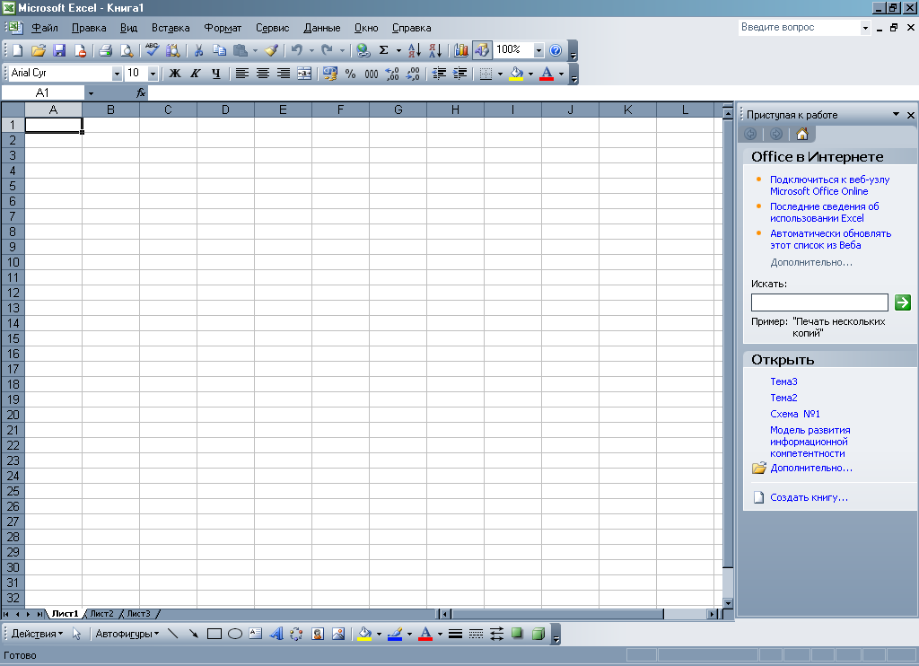Click the AutoSum sigma icon
This screenshot has width=919, height=666.
click(384, 50)
